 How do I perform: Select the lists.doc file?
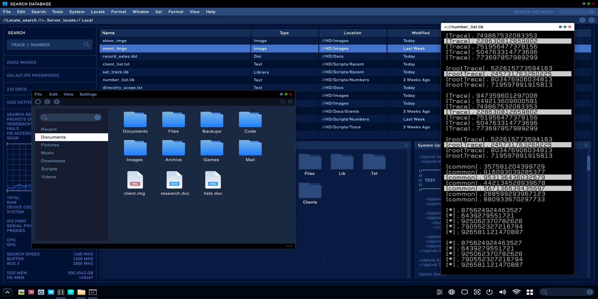tap(213, 183)
